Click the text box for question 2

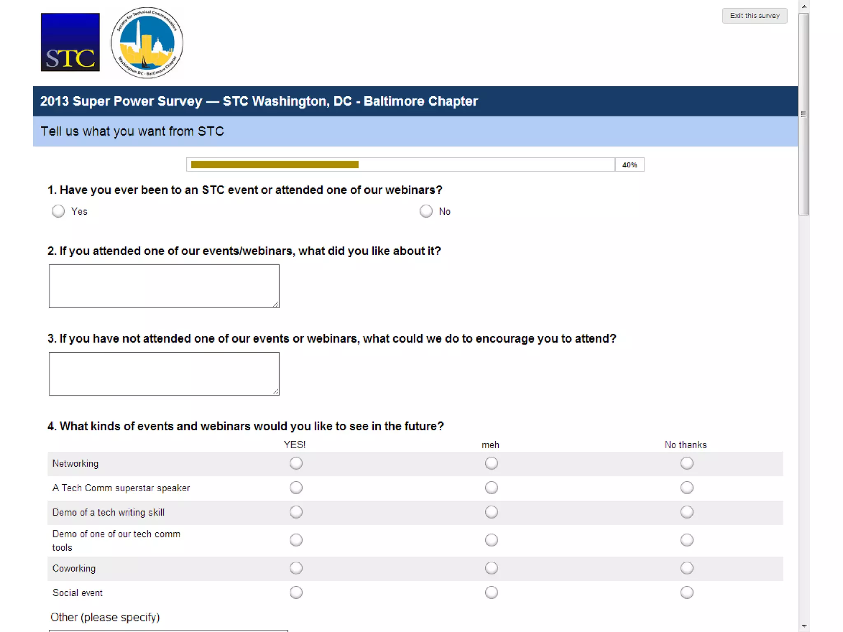click(x=164, y=286)
